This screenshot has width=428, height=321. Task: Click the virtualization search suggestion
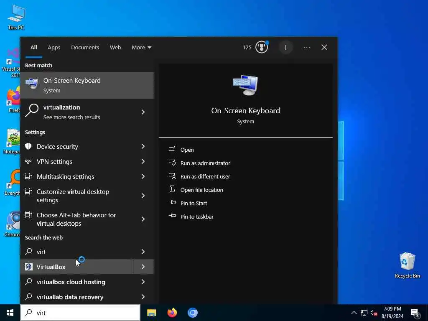click(x=77, y=112)
